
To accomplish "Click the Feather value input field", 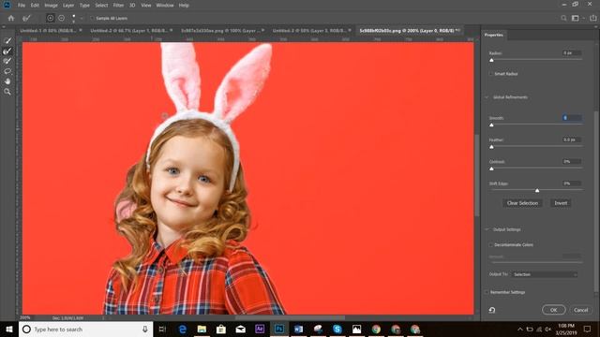I will pos(572,139).
